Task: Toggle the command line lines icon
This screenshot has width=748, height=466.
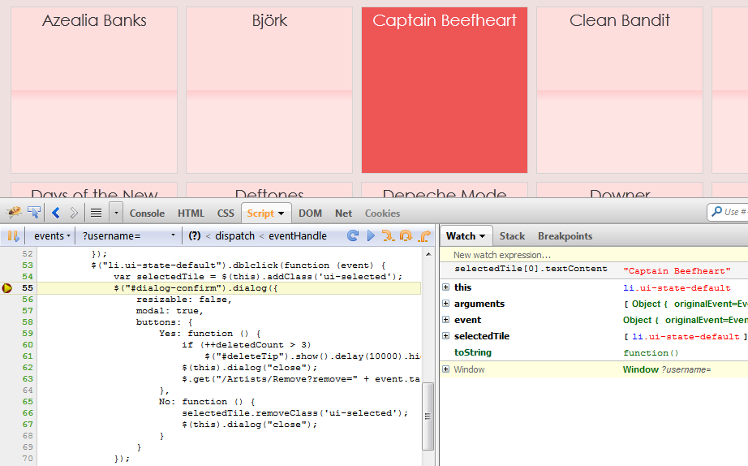Action: (x=97, y=213)
